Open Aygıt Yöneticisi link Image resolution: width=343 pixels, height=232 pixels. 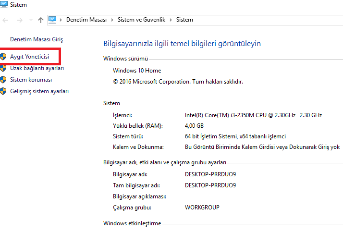pyautogui.click(x=29, y=57)
